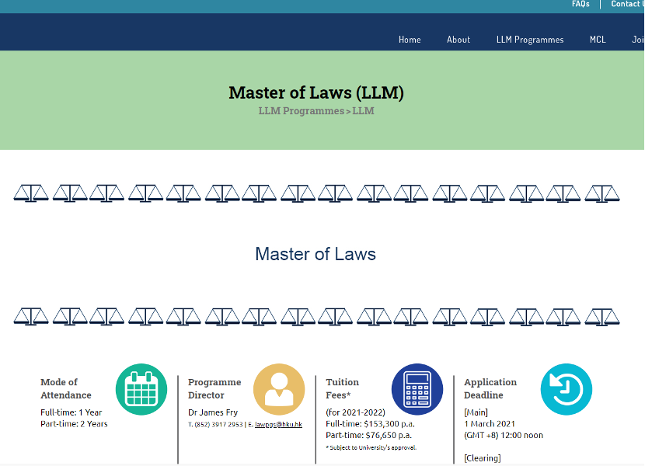This screenshot has height=466, width=645.
Task: Go to the FAQs link
Action: [580, 4]
